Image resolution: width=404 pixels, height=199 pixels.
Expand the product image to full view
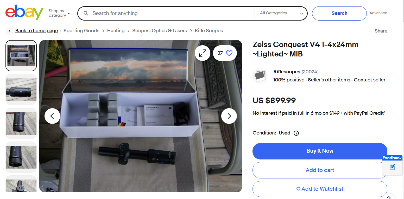point(203,53)
